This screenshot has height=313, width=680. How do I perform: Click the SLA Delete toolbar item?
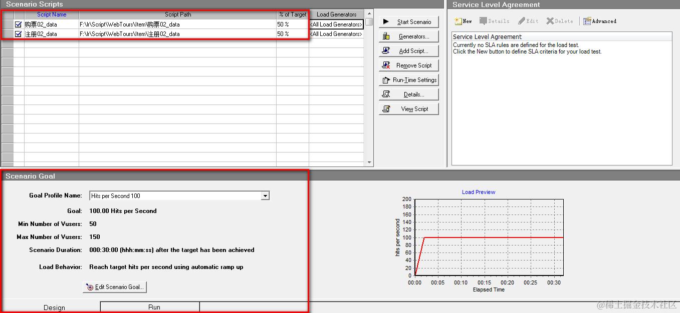point(560,21)
